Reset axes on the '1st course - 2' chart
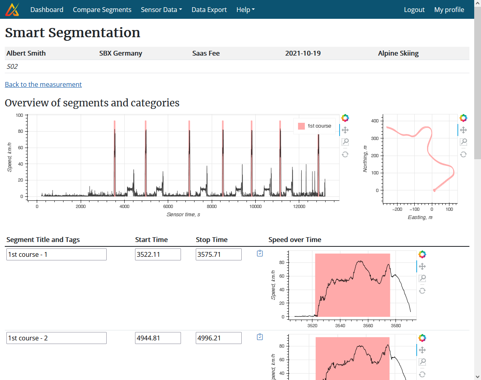Screen dimensions: 481x380 click(x=422, y=374)
